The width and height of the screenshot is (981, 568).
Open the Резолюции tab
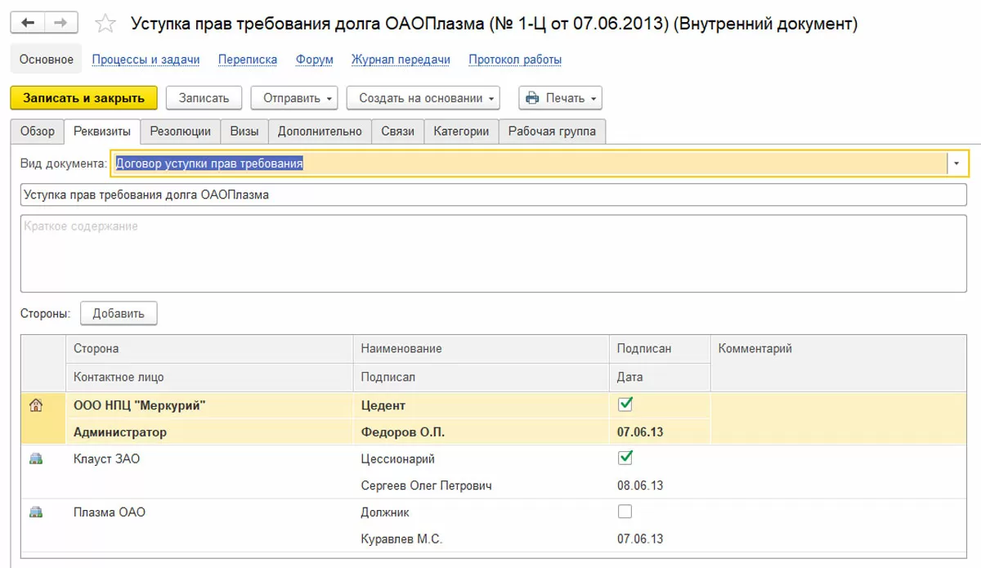pyautogui.click(x=181, y=131)
